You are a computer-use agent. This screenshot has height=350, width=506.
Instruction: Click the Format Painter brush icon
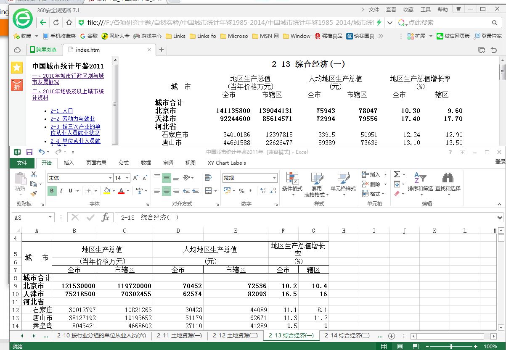34,193
